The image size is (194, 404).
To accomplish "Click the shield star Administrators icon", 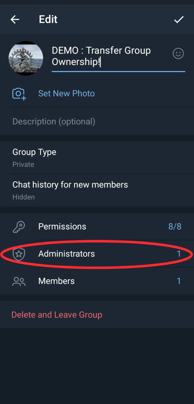I will (x=19, y=254).
